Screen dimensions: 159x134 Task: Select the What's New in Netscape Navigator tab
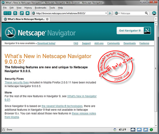click(x=26, y=19)
